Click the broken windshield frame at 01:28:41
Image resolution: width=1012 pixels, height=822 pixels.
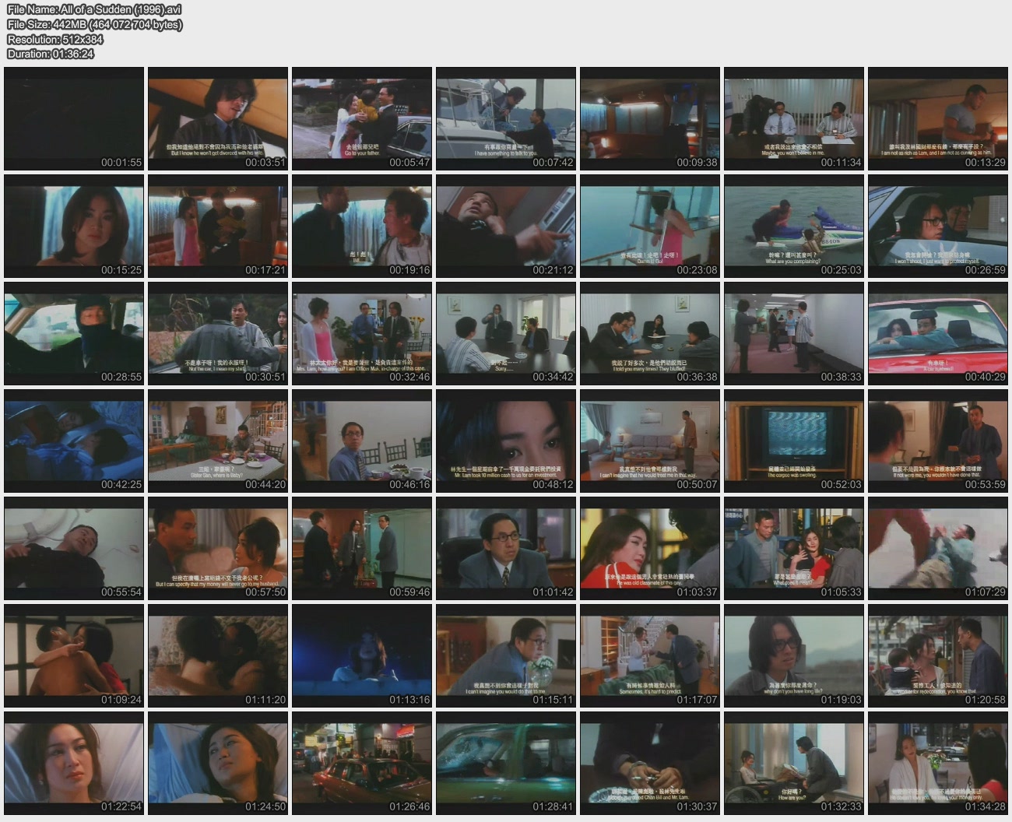click(x=506, y=763)
